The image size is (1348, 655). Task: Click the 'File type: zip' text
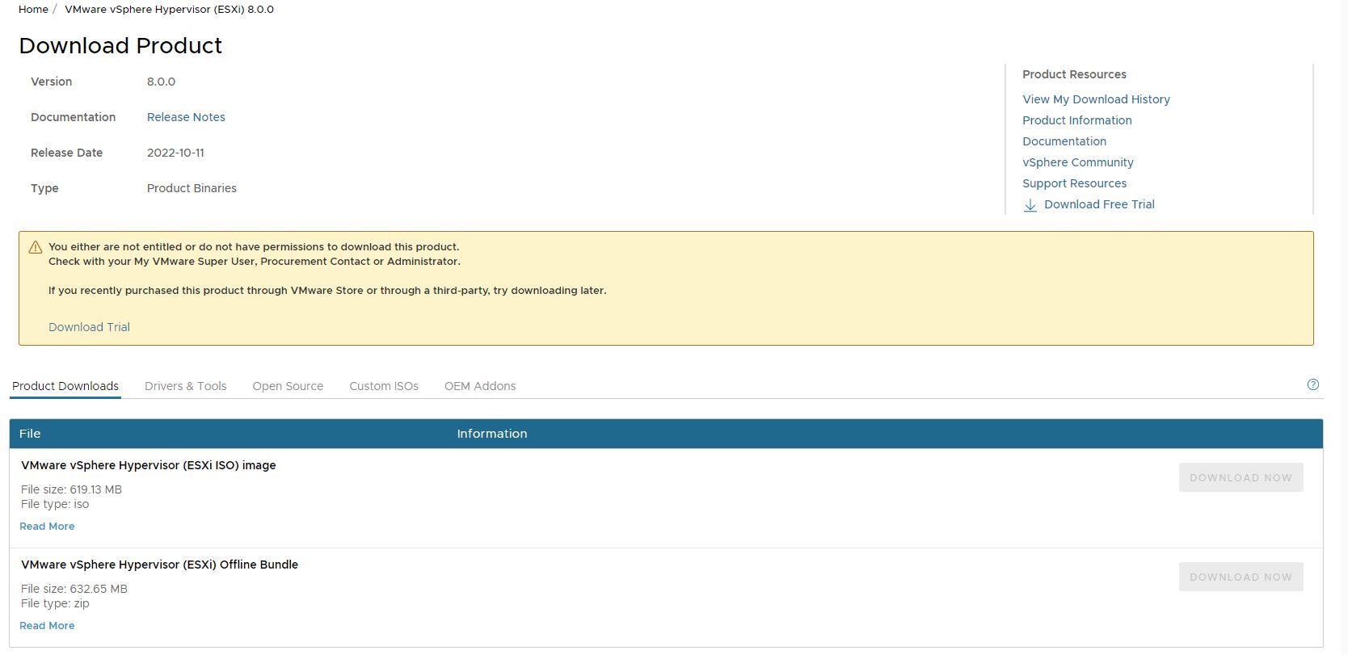55,603
